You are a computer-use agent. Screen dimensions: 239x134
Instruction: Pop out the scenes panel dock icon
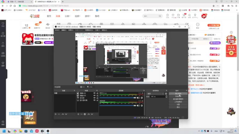click(74, 91)
